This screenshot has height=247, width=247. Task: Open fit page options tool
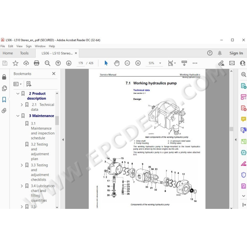[x=172, y=63]
